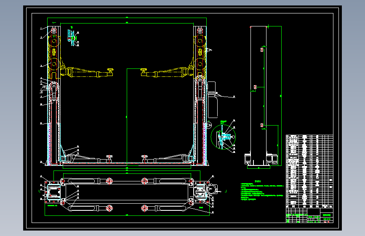This screenshot has height=236, width=365.
Task: Click the hatched section detail beside the left column top
Action: (73, 37)
